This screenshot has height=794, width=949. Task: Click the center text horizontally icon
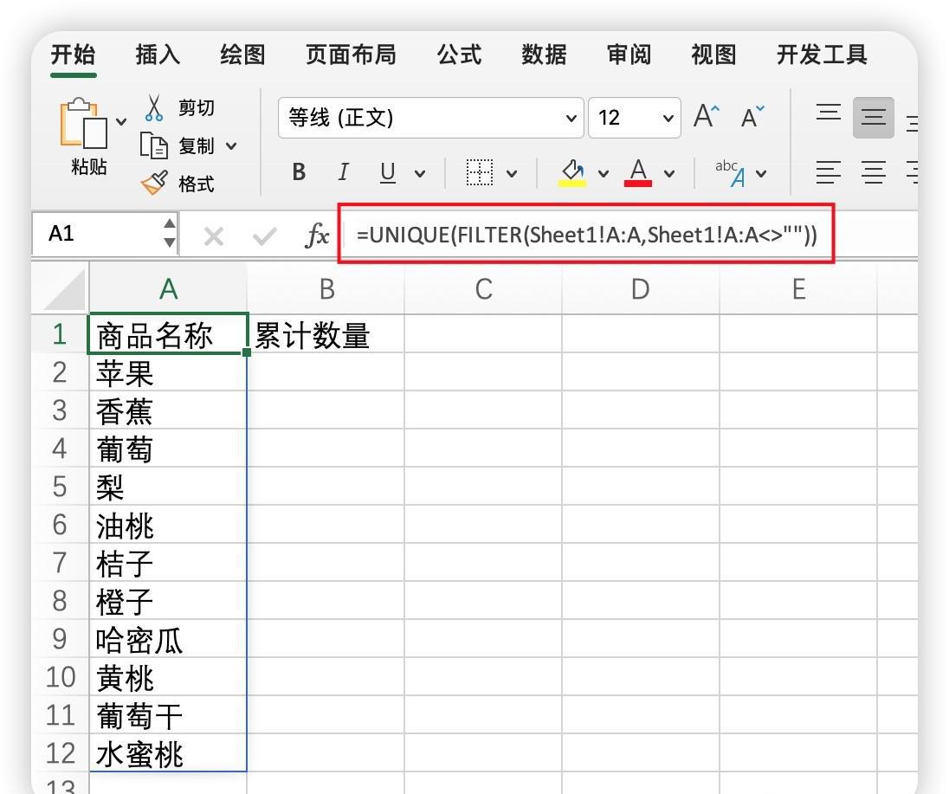pos(874,172)
